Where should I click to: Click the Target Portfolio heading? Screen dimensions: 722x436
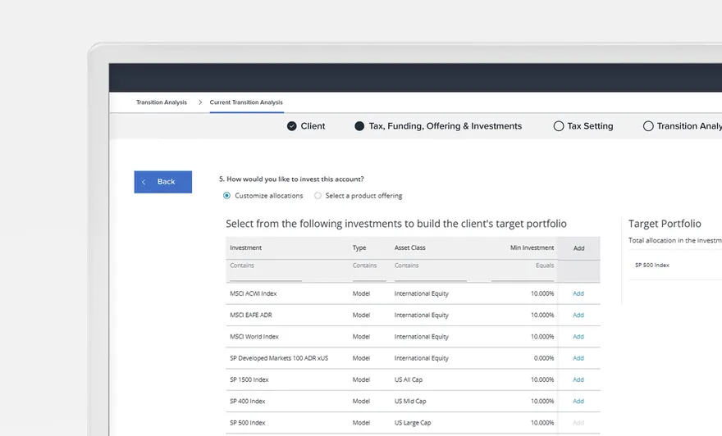click(665, 224)
